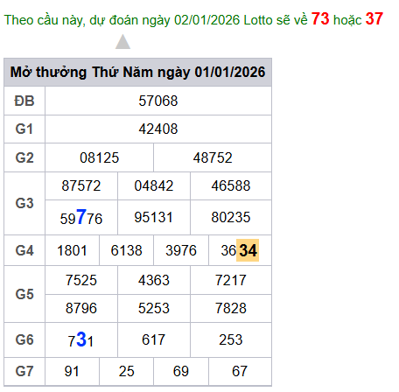The image size is (399, 392).
Task: Click G3 number 95131
Action: point(154,217)
